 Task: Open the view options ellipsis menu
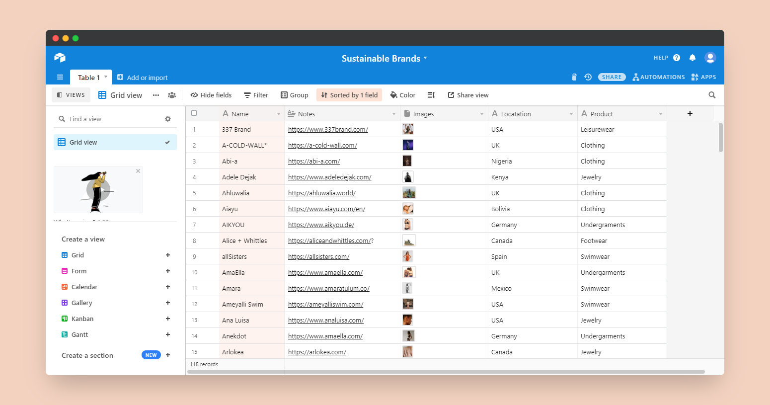156,95
